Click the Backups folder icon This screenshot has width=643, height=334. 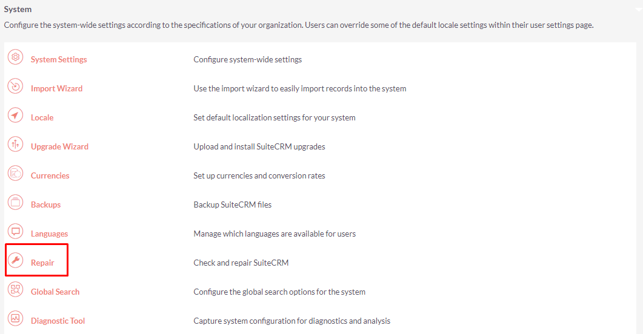pos(16,203)
